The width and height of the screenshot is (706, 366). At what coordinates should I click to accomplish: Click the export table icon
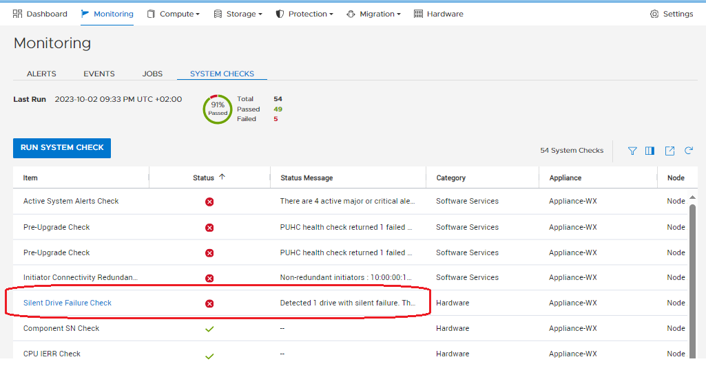669,151
